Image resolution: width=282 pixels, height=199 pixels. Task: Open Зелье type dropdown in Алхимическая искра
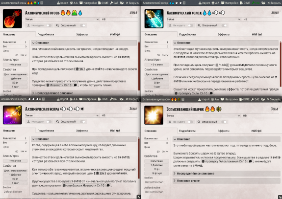pos(62,115)
